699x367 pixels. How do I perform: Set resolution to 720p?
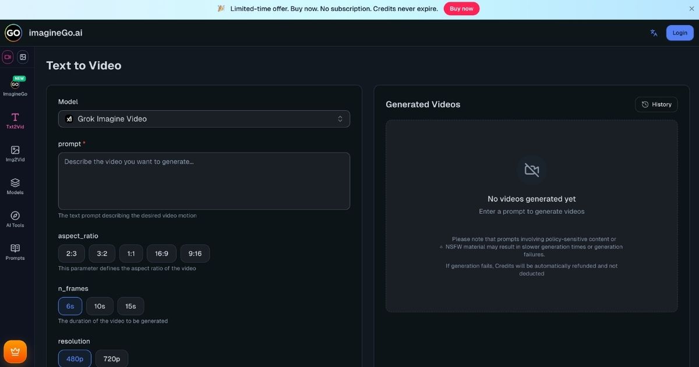pyautogui.click(x=112, y=358)
